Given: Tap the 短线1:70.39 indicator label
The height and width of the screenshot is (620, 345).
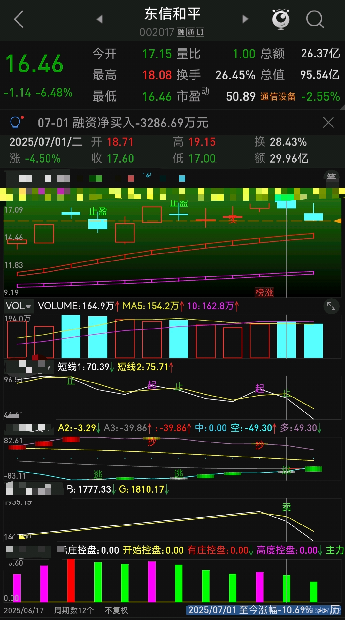Looking at the screenshot, I should tap(86, 367).
